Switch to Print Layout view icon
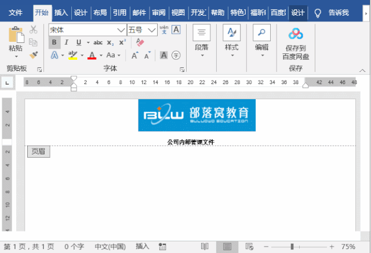The image size is (371, 253). coord(227,247)
